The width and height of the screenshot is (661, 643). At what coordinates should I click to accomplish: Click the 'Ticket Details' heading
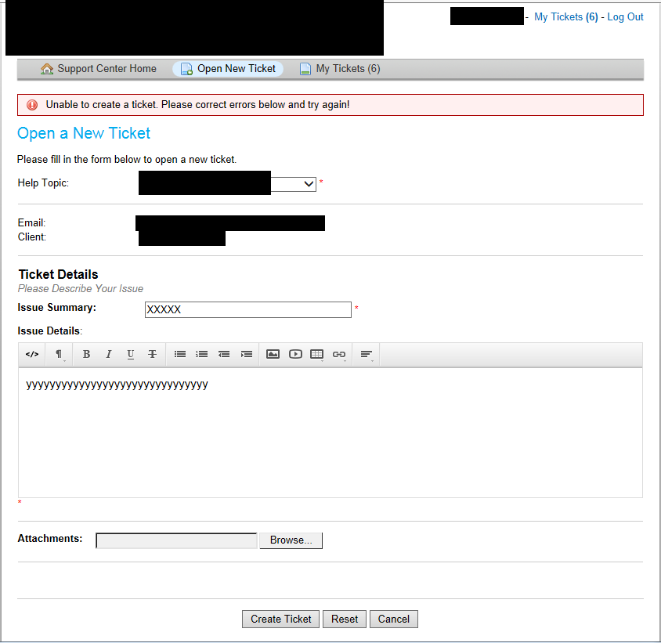[58, 274]
